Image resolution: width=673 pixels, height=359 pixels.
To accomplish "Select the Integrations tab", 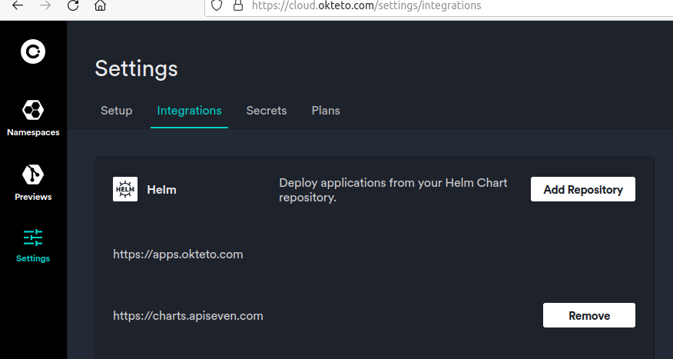I will 189,111.
